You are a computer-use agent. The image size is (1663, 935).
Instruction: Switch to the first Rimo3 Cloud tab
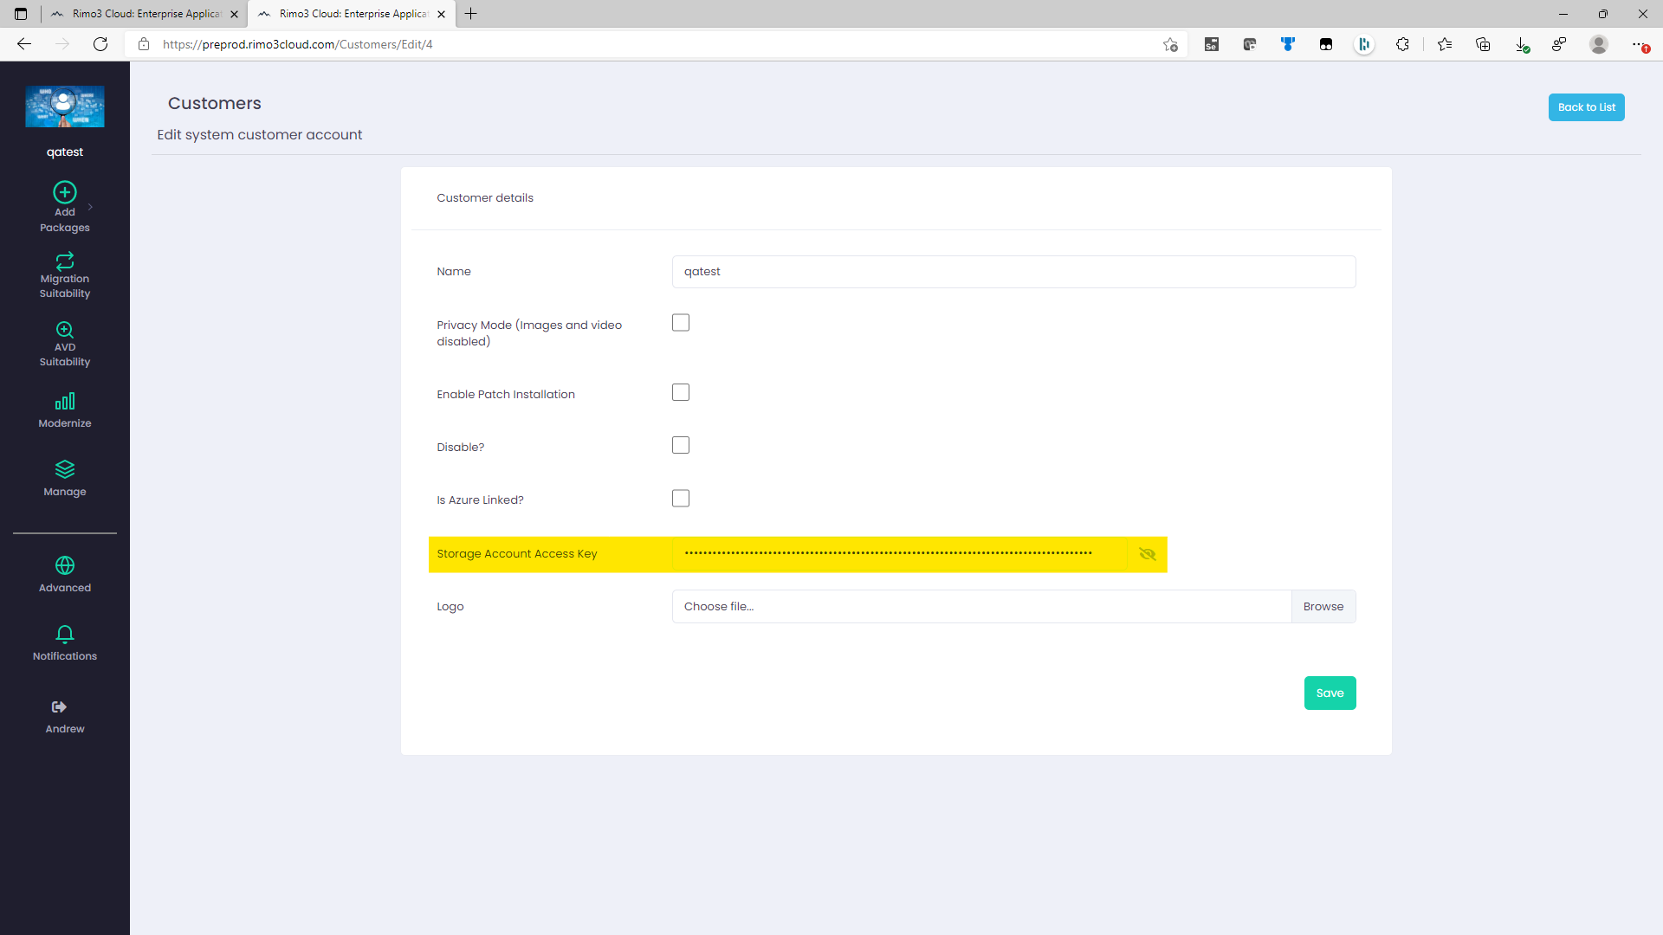[145, 14]
